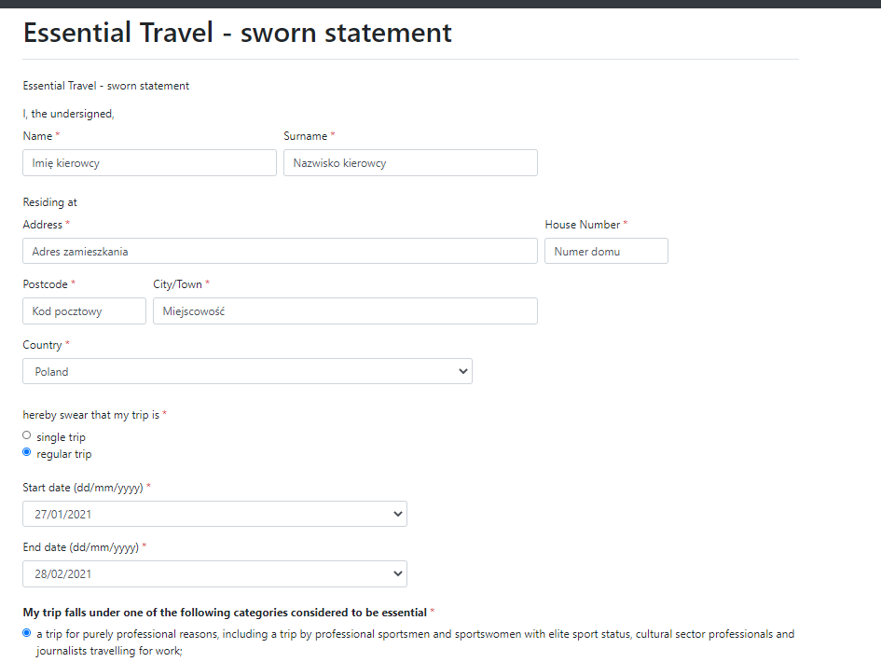Select purely professional reasons trip category

pyautogui.click(x=26, y=633)
